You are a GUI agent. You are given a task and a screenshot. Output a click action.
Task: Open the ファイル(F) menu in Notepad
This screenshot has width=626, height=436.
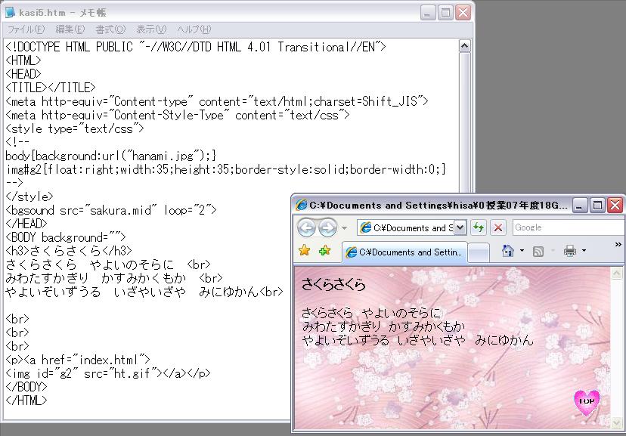pyautogui.click(x=26, y=29)
